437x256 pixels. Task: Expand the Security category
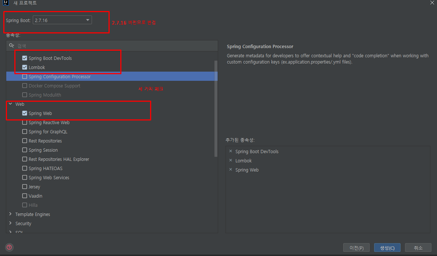[x=10, y=223]
